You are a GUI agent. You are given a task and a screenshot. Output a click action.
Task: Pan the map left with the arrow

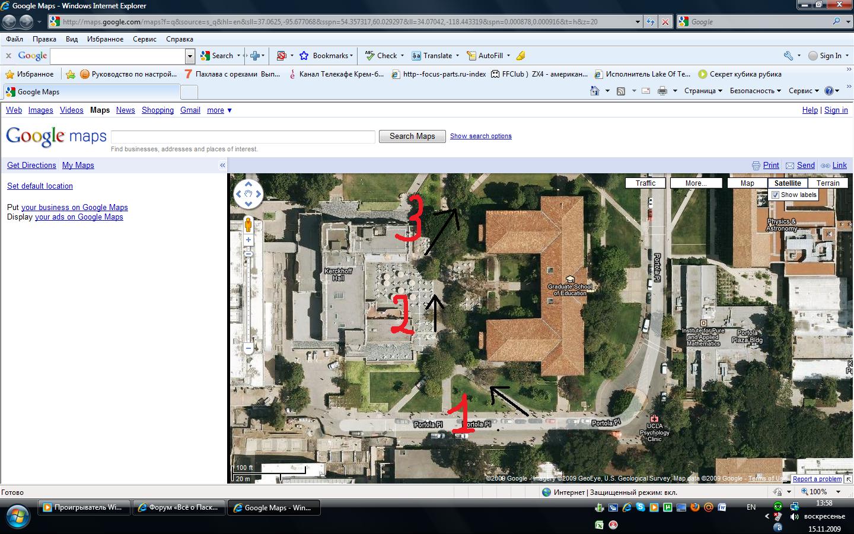(239, 194)
